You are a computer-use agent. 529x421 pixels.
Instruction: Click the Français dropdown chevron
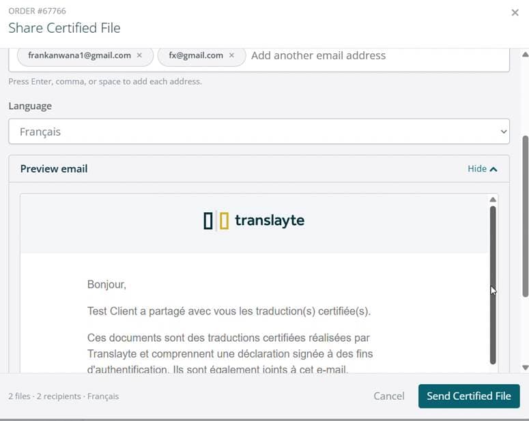coord(503,132)
